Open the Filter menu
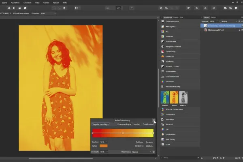243x162 pixels. [37, 2]
